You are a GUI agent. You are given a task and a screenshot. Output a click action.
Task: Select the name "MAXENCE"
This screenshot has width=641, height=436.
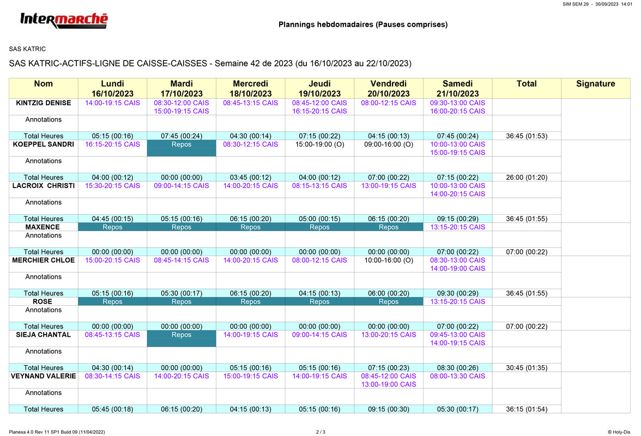(43, 227)
